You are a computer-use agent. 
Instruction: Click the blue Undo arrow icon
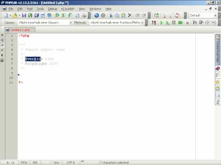[x=97, y=16]
